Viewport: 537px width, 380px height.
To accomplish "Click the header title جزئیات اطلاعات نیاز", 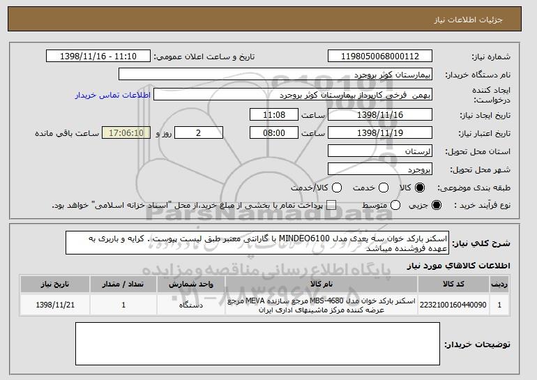I will pyautogui.click(x=468, y=20).
